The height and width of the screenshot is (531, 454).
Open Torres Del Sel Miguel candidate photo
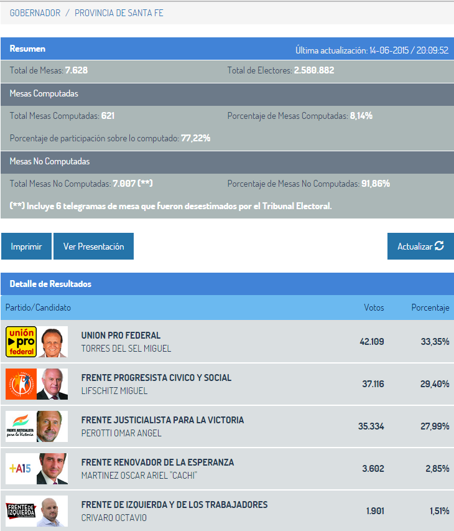[x=52, y=342]
